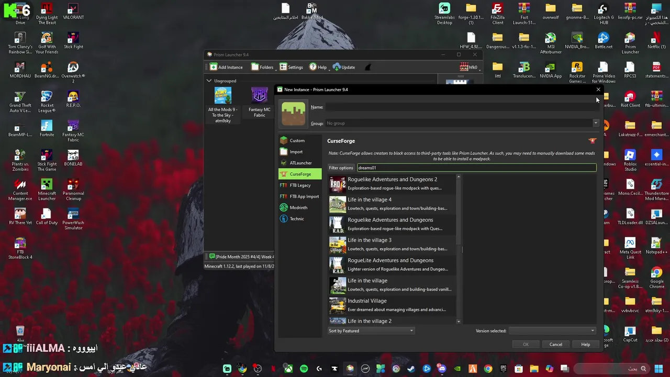The height and width of the screenshot is (377, 670).
Task: Click the Filter options button
Action: pyautogui.click(x=341, y=168)
